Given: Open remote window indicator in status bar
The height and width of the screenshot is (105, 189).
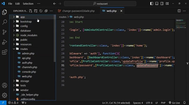Looking at the screenshot, I should click(x=3, y=103).
